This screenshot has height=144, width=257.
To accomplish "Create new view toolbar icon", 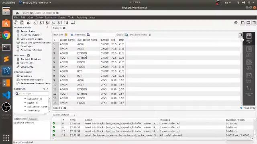I will tap(47, 23).
